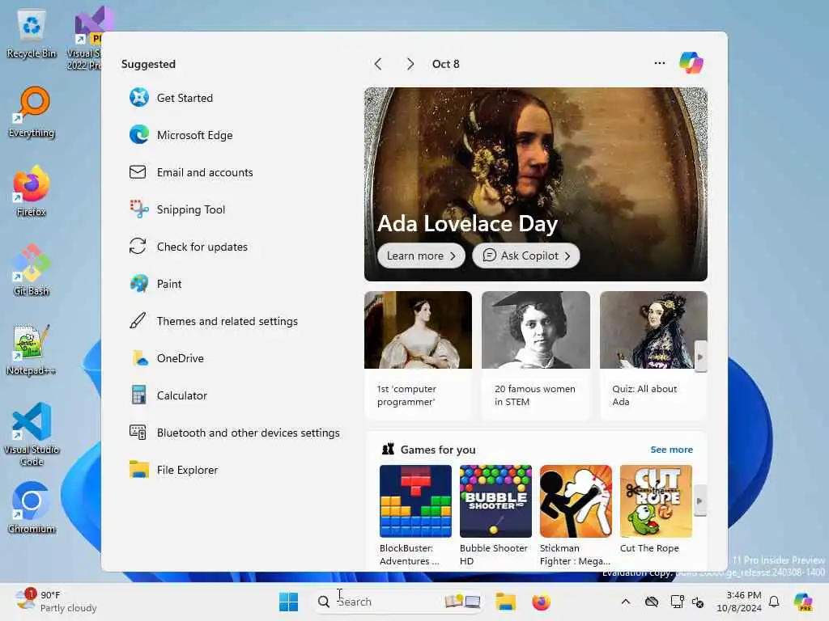
Task: Show more games with right arrow
Action: (699, 501)
